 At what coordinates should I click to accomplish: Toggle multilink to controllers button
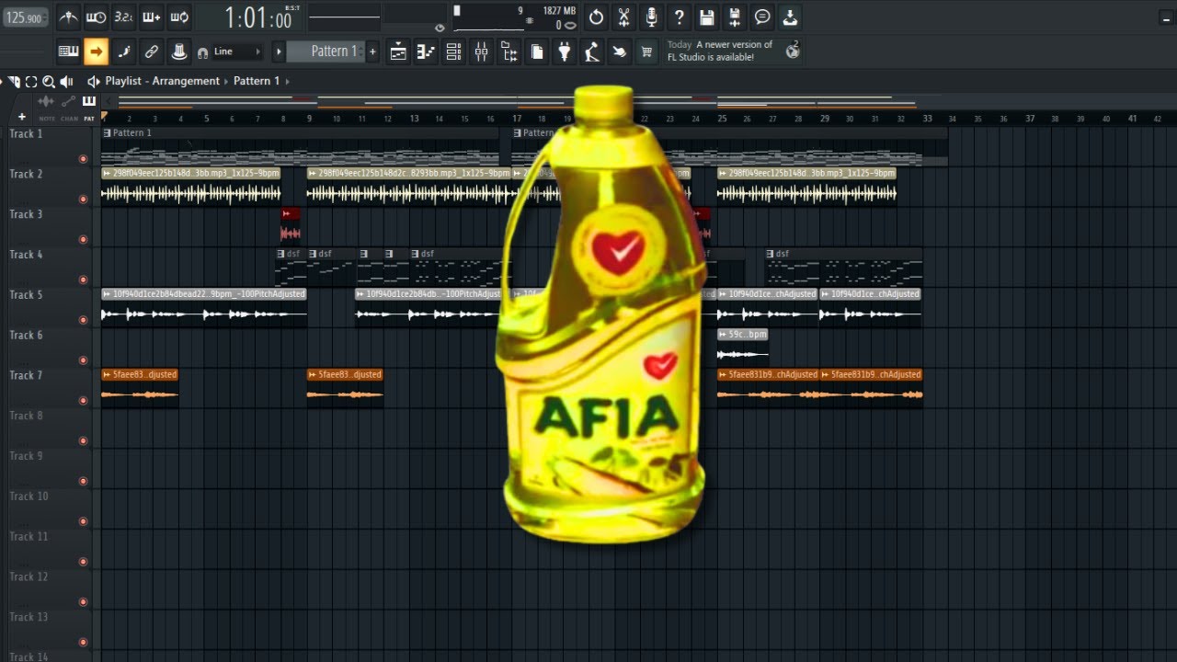pyautogui.click(x=152, y=51)
